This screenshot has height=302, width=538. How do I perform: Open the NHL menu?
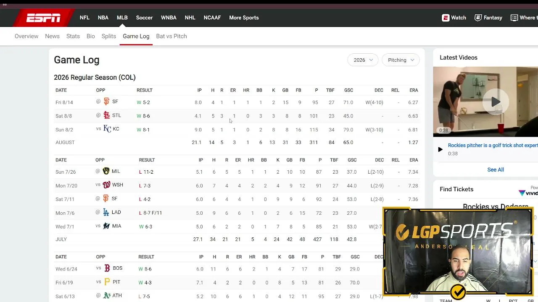(190, 18)
